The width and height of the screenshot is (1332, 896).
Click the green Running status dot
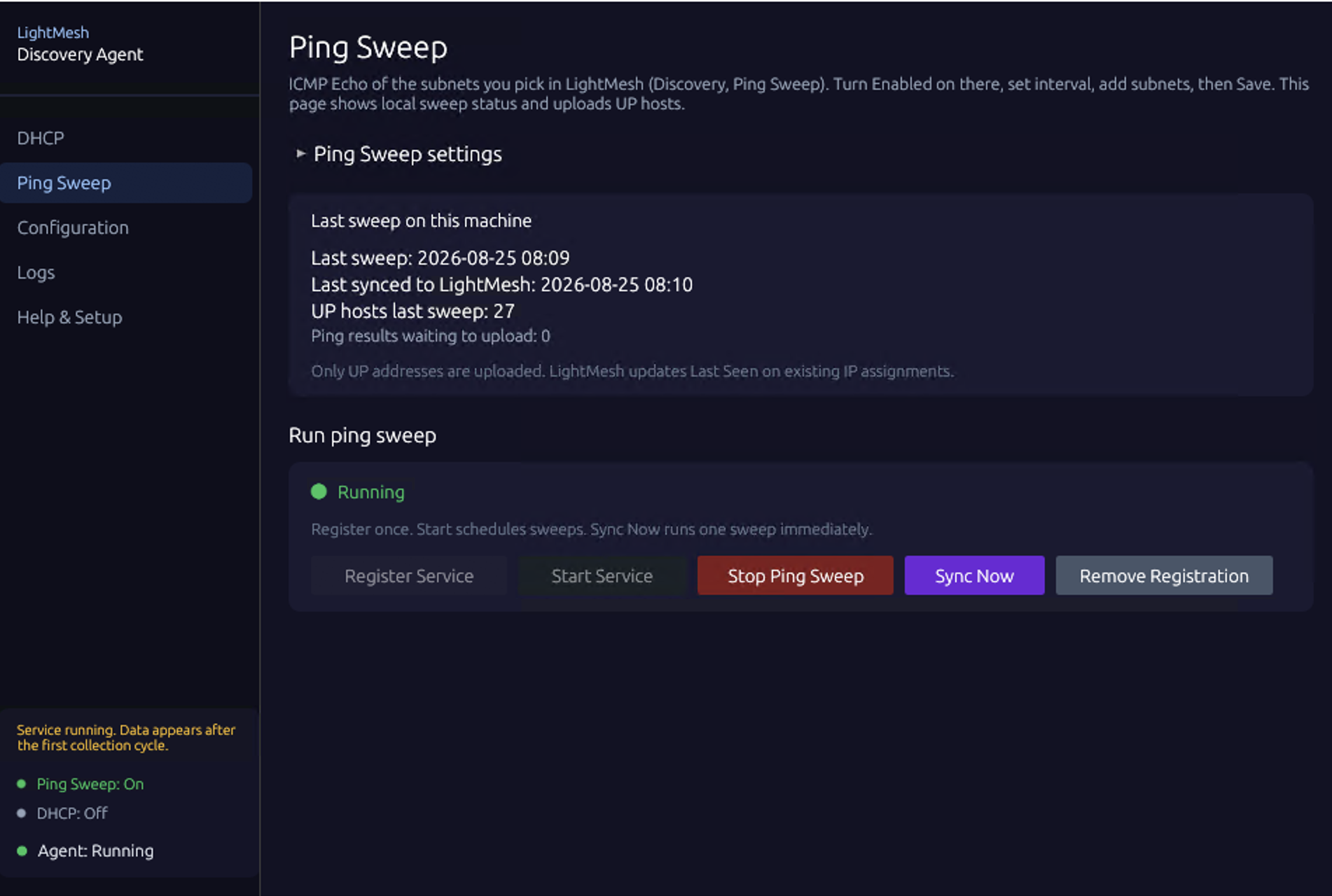point(319,491)
